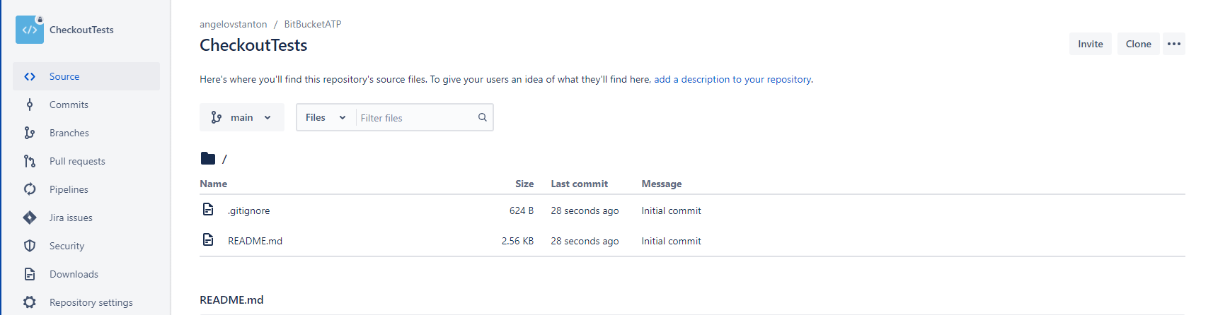Image resolution: width=1213 pixels, height=315 pixels.
Task: Click the Invite button
Action: click(1091, 44)
